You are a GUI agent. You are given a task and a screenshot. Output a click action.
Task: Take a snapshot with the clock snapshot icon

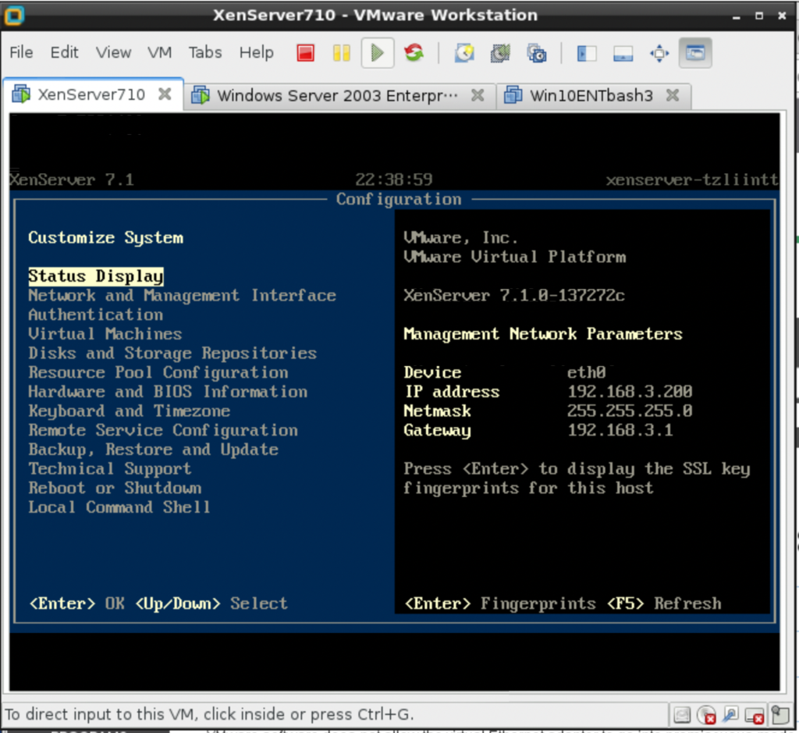pyautogui.click(x=464, y=52)
